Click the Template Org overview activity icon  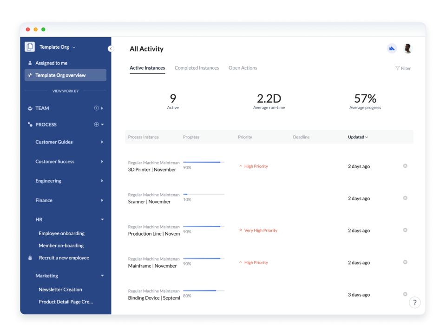[x=30, y=75]
